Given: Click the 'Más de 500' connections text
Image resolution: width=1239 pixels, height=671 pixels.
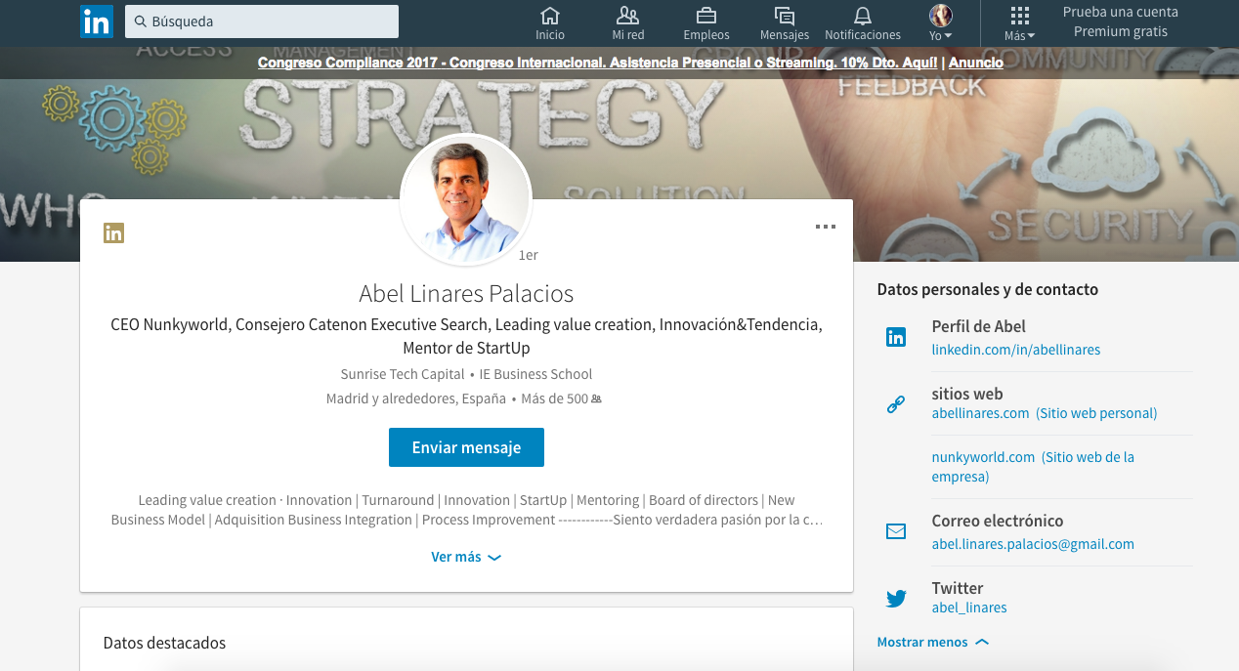Looking at the screenshot, I should point(555,398).
